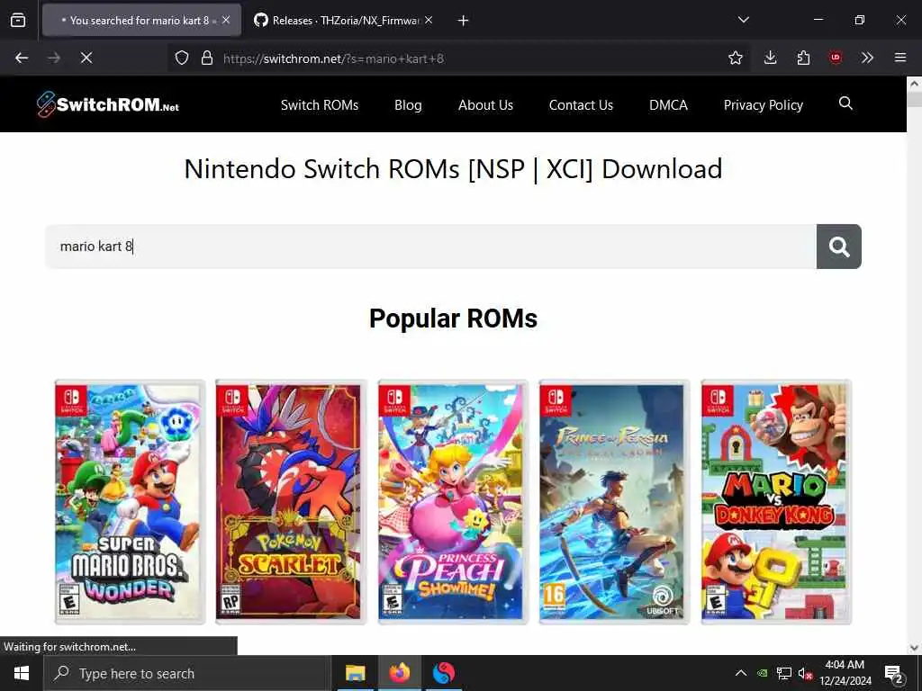The width and height of the screenshot is (922, 691).
Task: Open the clock showing 4:04 AM
Action: (845, 673)
